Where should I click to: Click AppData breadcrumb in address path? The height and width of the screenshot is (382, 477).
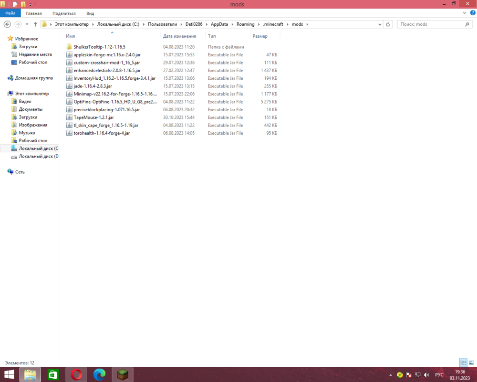pyautogui.click(x=219, y=24)
